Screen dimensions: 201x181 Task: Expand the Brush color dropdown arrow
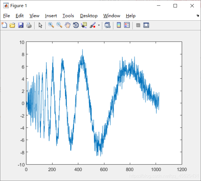click(99, 25)
